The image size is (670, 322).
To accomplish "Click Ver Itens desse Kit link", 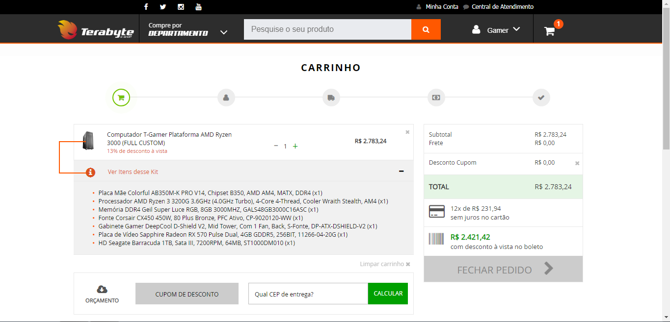I will (133, 172).
